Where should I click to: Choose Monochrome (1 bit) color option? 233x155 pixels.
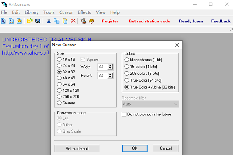click(x=127, y=60)
